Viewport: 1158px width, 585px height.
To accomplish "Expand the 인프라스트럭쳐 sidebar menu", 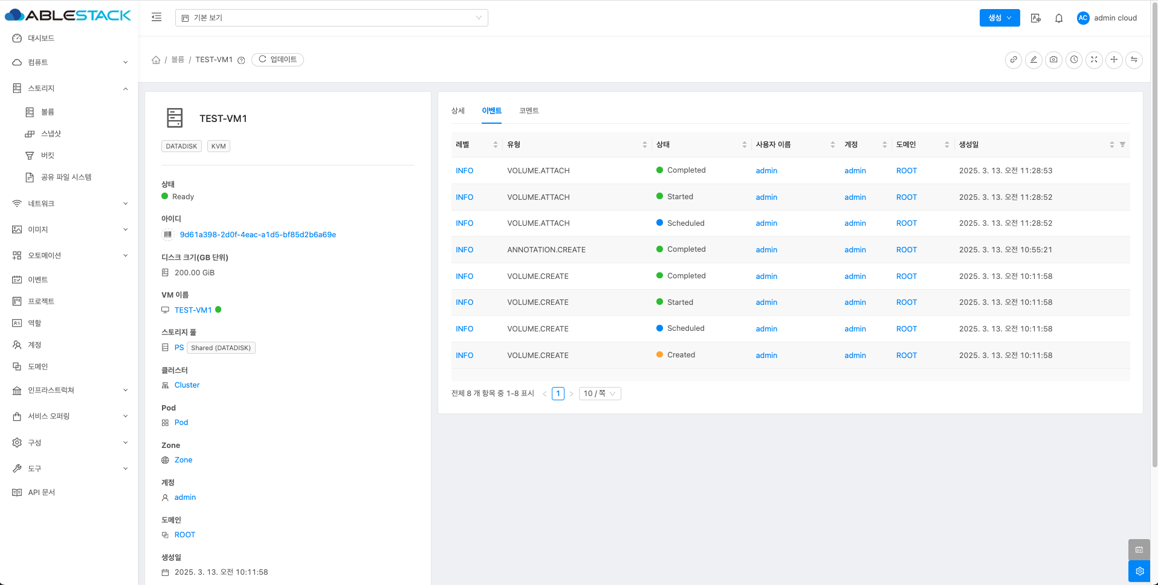I will (x=70, y=391).
